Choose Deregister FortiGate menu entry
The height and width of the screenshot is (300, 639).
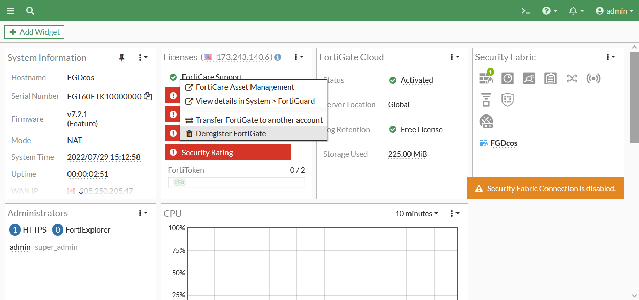click(253, 134)
